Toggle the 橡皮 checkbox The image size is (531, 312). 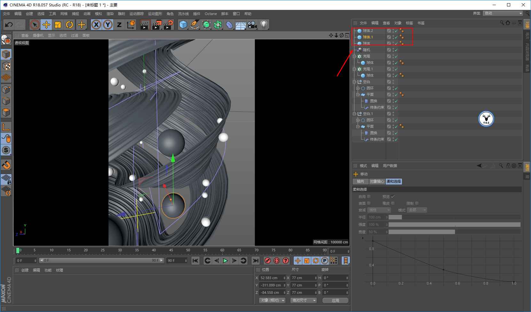[393, 203]
